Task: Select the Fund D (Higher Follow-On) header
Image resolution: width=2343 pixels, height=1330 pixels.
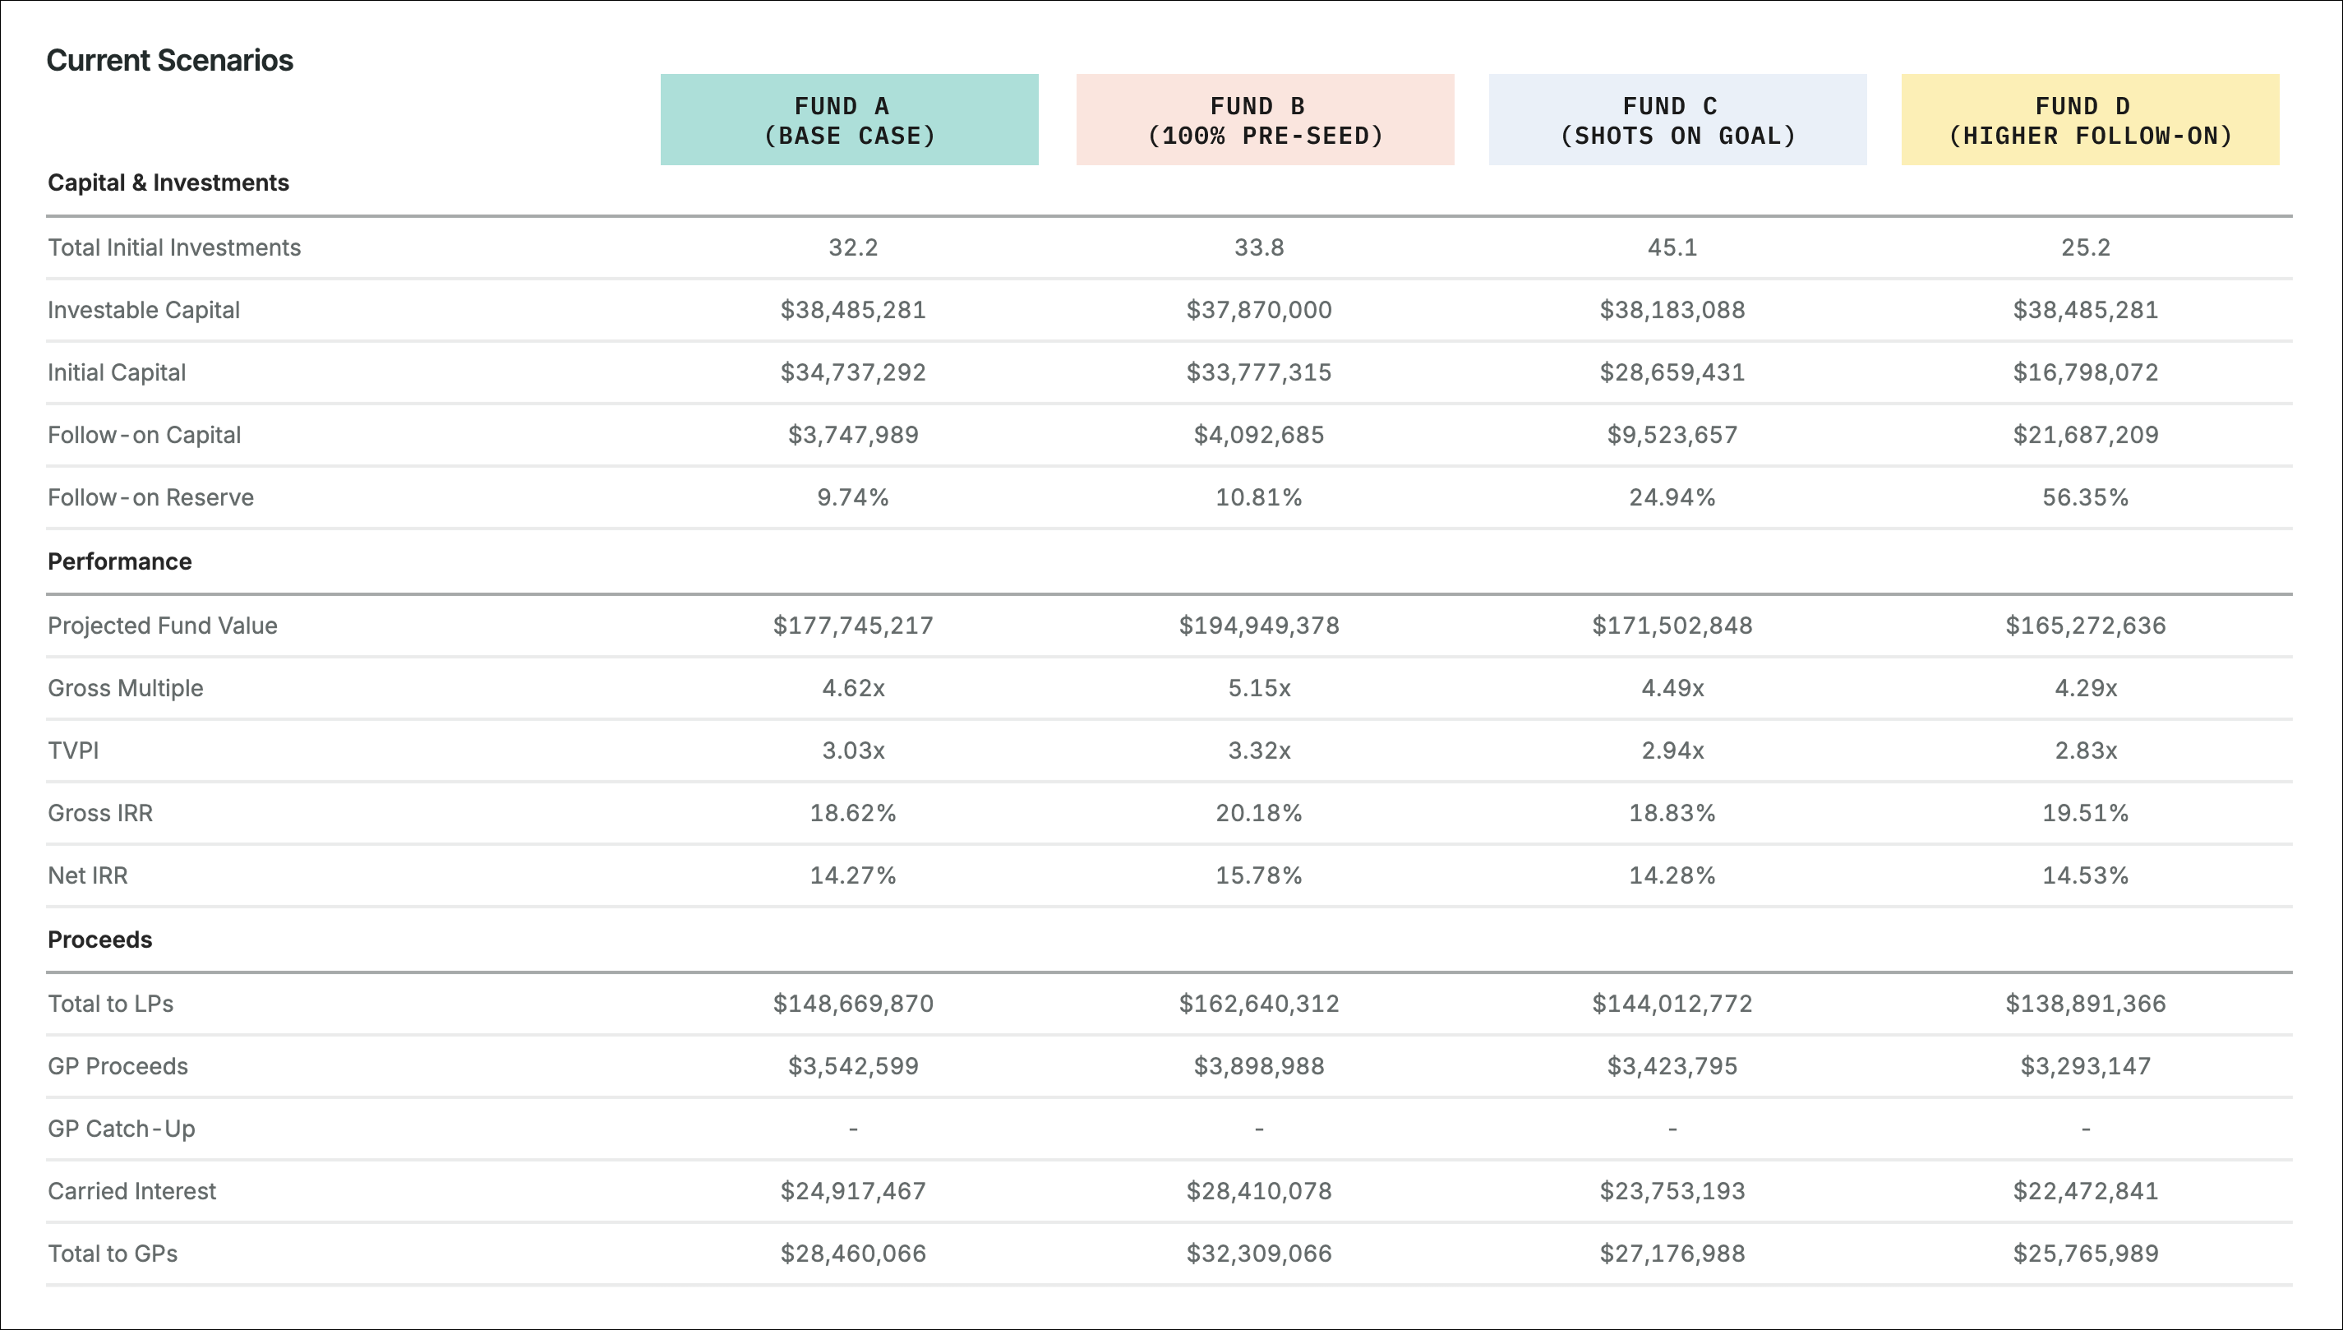Action: 2090,121
